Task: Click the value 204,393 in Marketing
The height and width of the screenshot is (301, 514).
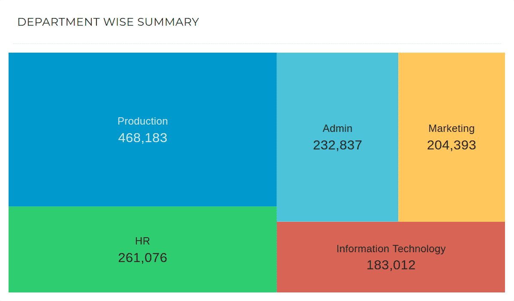Action: (x=451, y=145)
